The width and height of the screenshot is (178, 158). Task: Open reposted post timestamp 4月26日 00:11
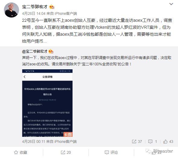[x=34, y=142]
